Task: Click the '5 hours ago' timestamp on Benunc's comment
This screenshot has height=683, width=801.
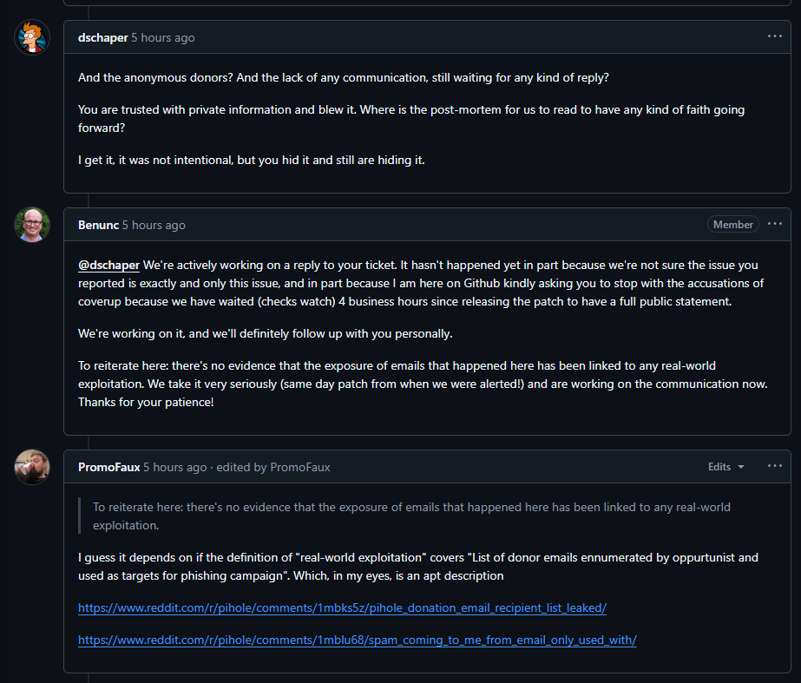Action: tap(154, 225)
